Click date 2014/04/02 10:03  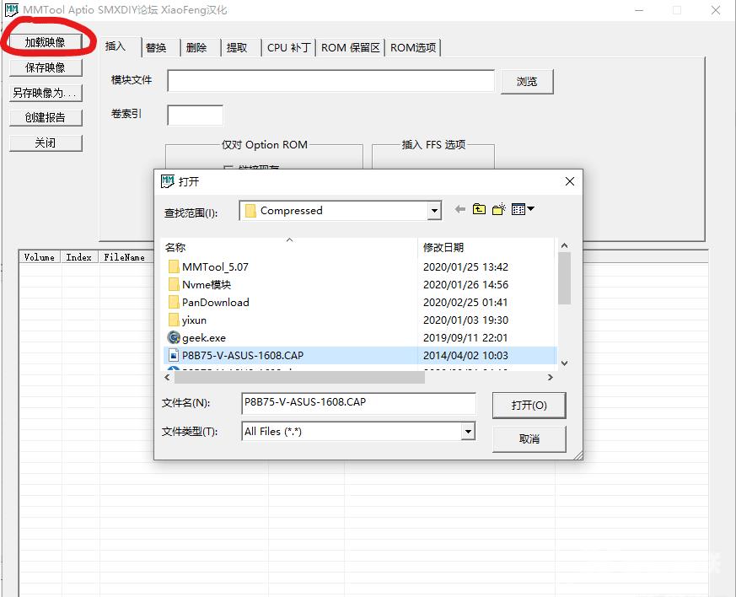pyautogui.click(x=465, y=355)
